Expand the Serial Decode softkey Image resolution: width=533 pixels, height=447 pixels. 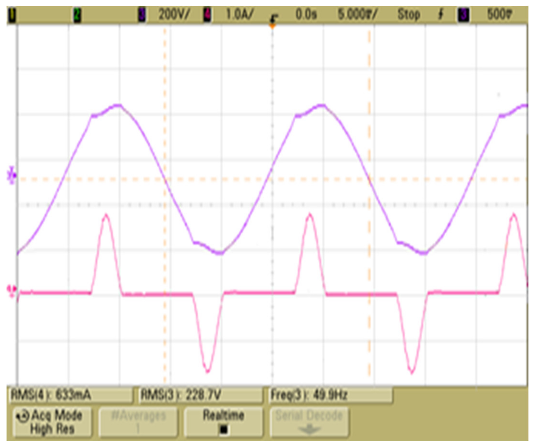point(309,422)
